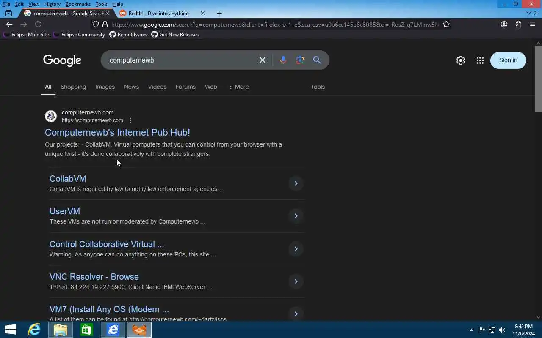The width and height of the screenshot is (542, 338).
Task: Clear the Google search box
Action: 263,60
